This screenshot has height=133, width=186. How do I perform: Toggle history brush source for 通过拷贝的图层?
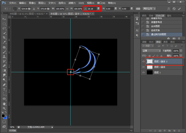[143, 35]
